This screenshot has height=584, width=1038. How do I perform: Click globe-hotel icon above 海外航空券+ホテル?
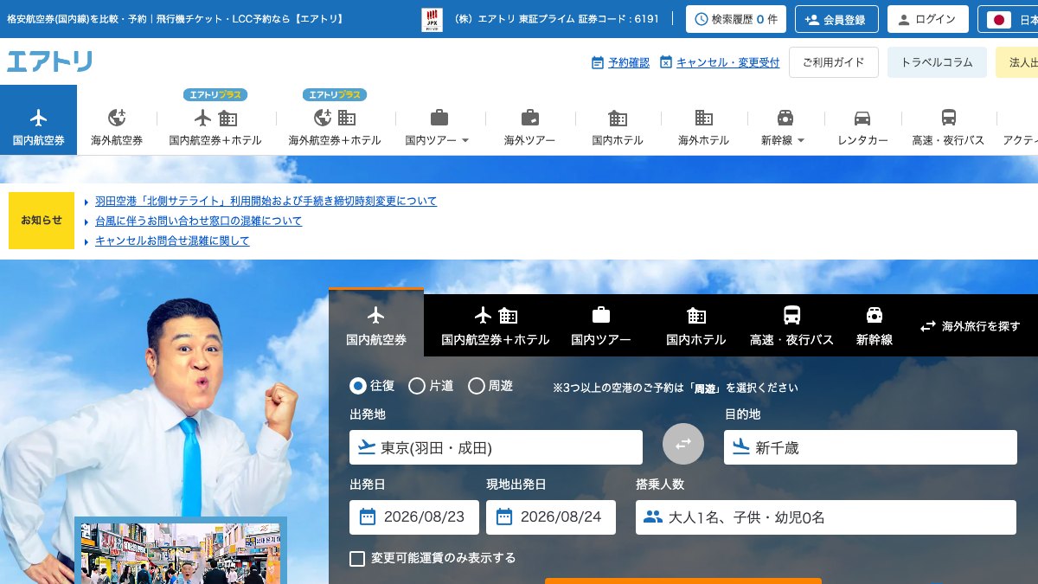pyautogui.click(x=335, y=118)
